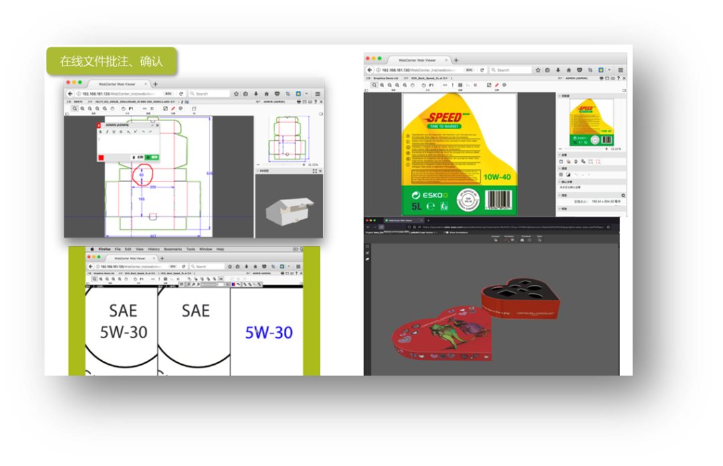Click the trash delete button in ADMIN annotation note
Screen dimensions: 723x466
pyautogui.click(x=138, y=157)
